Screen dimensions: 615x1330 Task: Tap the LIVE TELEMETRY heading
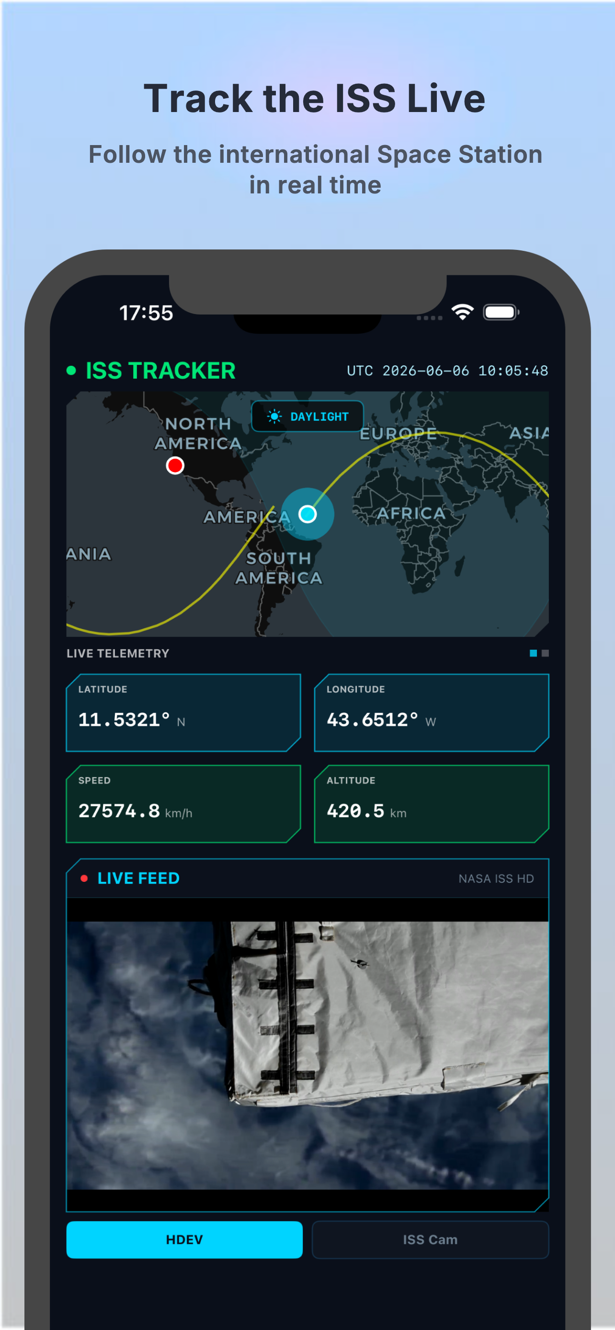[x=118, y=653]
